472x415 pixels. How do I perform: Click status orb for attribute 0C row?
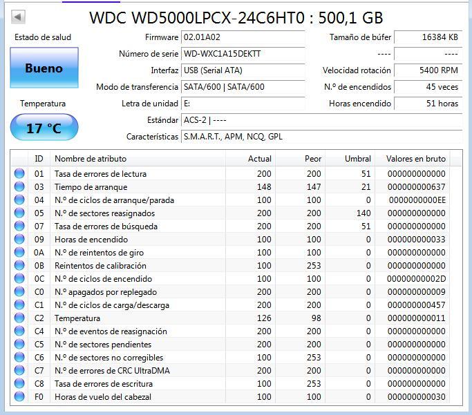19,278
